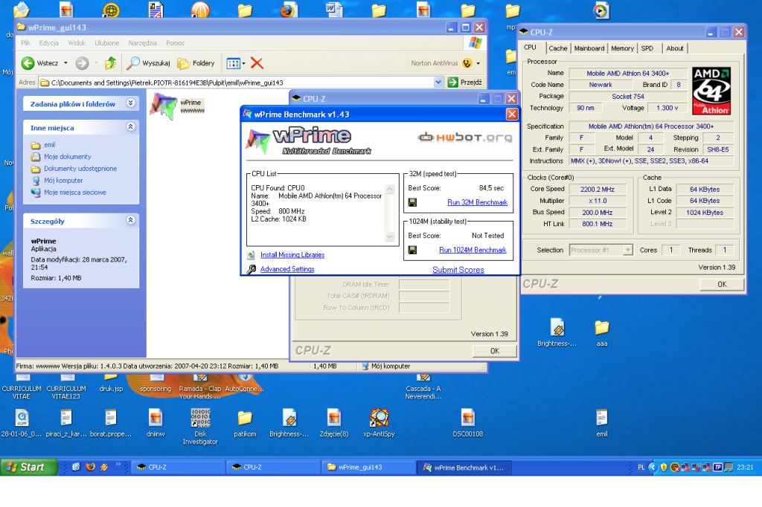
Task: Open the emil folder link
Action: pyautogui.click(x=50, y=145)
